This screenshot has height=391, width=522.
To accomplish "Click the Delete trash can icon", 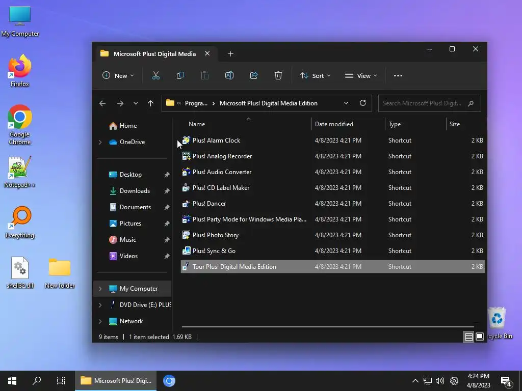I will [278, 75].
